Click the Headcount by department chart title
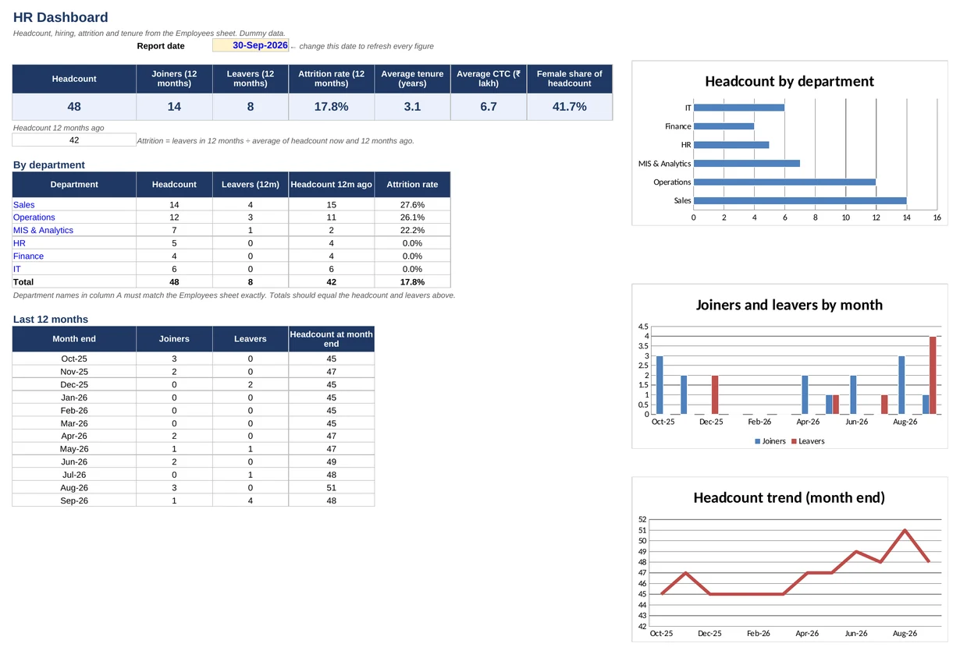The image size is (960, 654). [789, 81]
